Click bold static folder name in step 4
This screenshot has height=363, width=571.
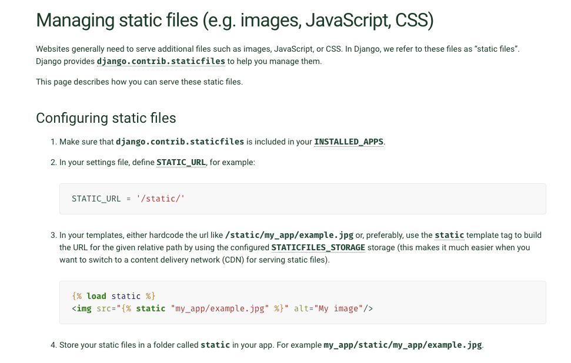tap(215, 345)
